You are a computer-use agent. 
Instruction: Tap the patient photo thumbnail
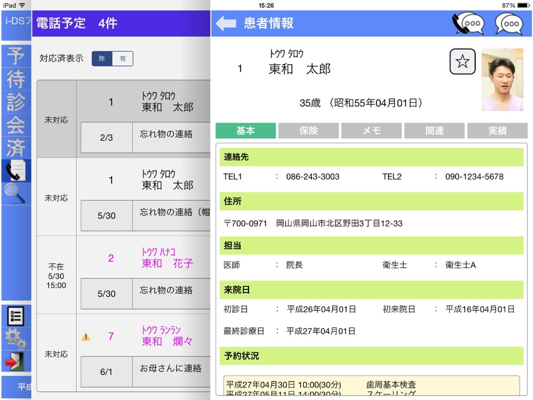(x=502, y=80)
